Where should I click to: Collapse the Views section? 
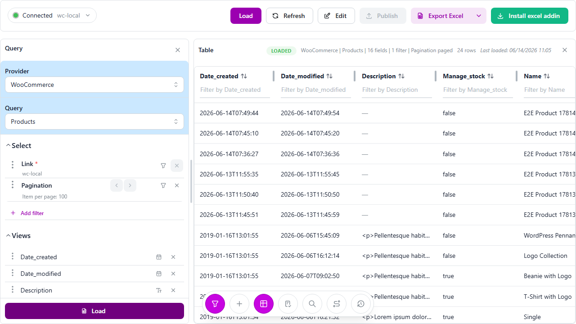[18, 235]
